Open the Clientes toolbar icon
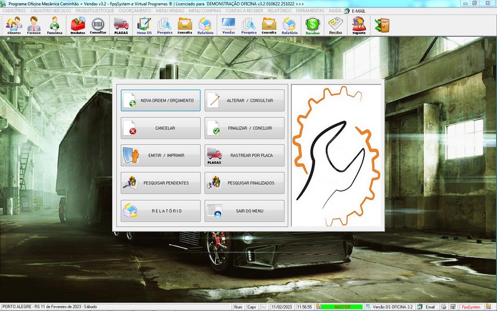This screenshot has width=497, height=311. click(14, 26)
